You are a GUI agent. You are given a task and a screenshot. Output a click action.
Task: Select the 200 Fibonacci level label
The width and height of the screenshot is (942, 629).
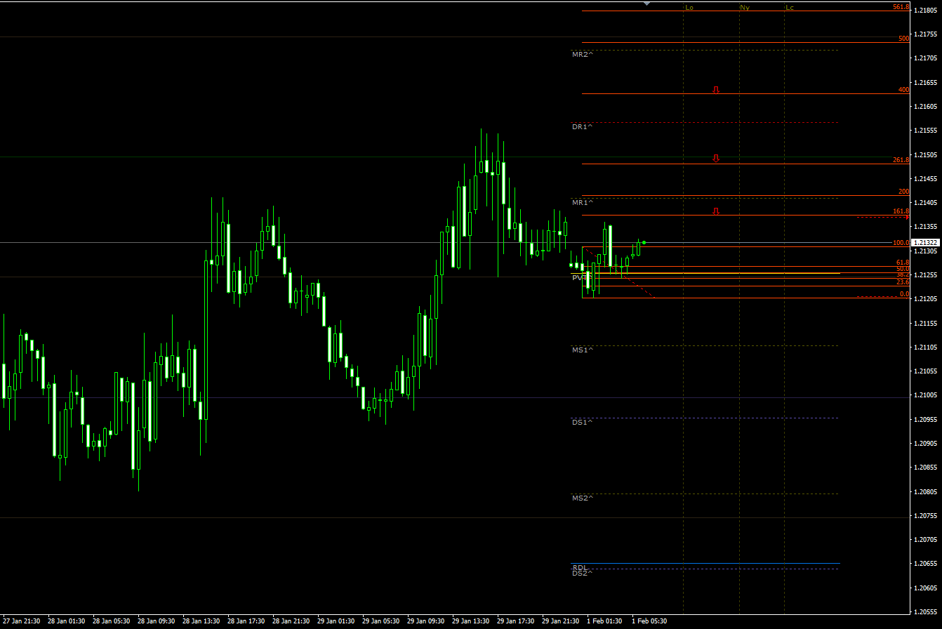pyautogui.click(x=904, y=192)
